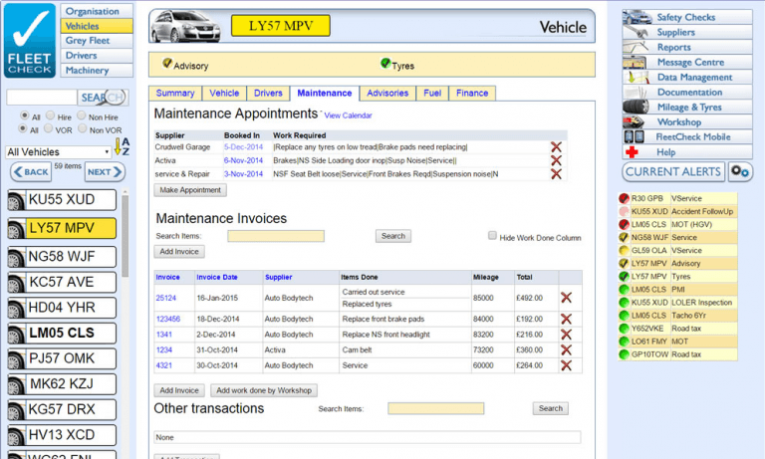765x459 pixels.
Task: Open Help with red cross
Action: 687,152
